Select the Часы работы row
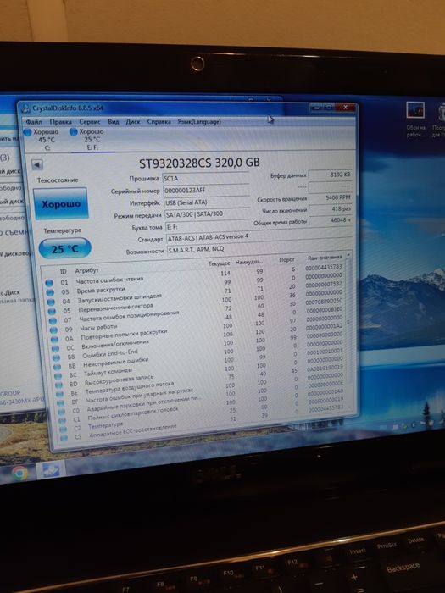The width and height of the screenshot is (445, 593). 197,321
